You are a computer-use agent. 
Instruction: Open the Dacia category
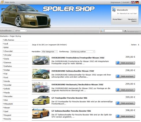[x=7, y=59]
